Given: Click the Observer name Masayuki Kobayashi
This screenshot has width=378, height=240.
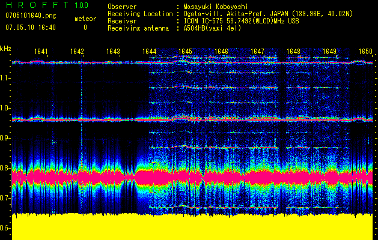Looking at the screenshot, I should click(x=216, y=7).
